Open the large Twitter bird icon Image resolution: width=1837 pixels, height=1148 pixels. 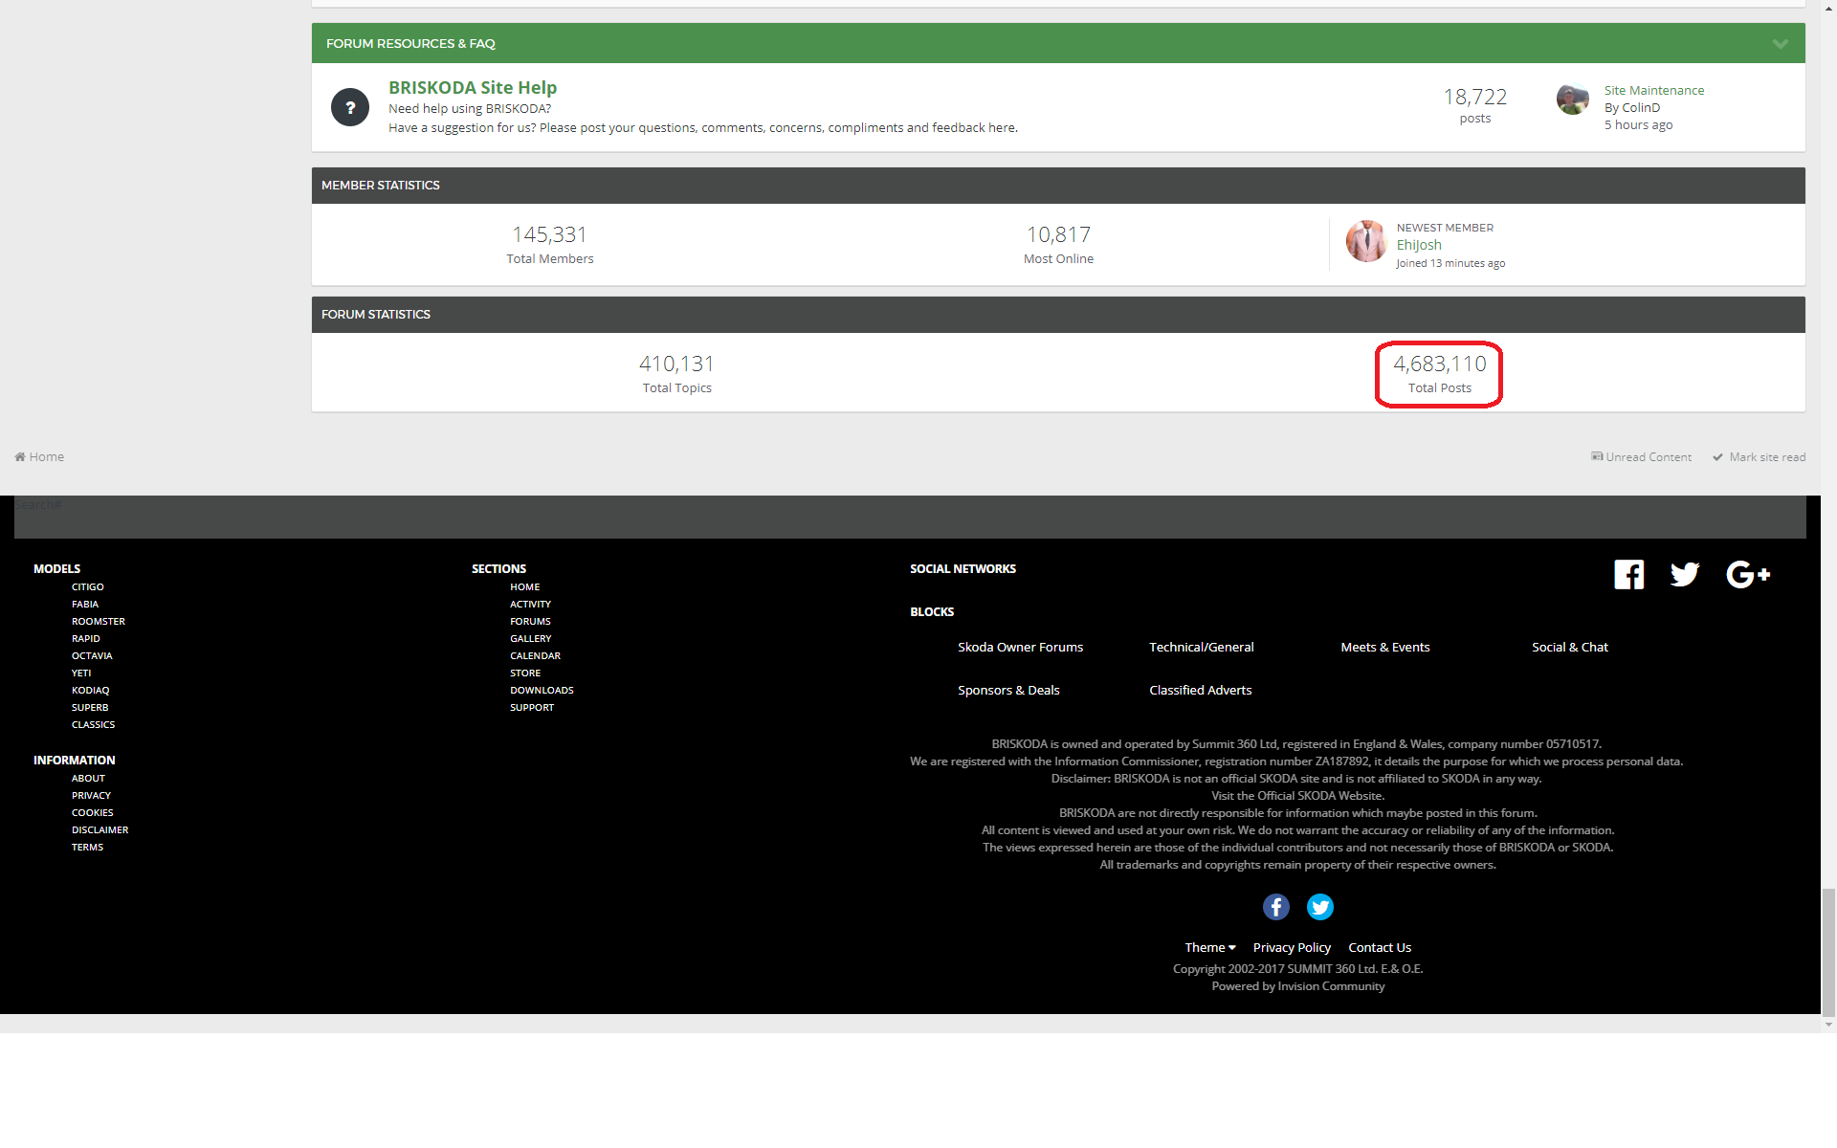1685,574
